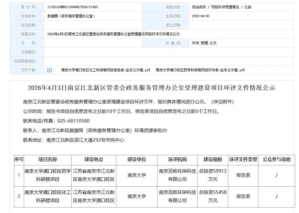The image size is (299, 213).
Task: Click keywords 环评;受理;公示
Action: click(x=204, y=43)
